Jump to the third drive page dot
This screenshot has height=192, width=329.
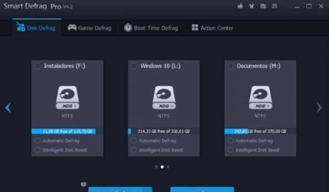click(168, 167)
